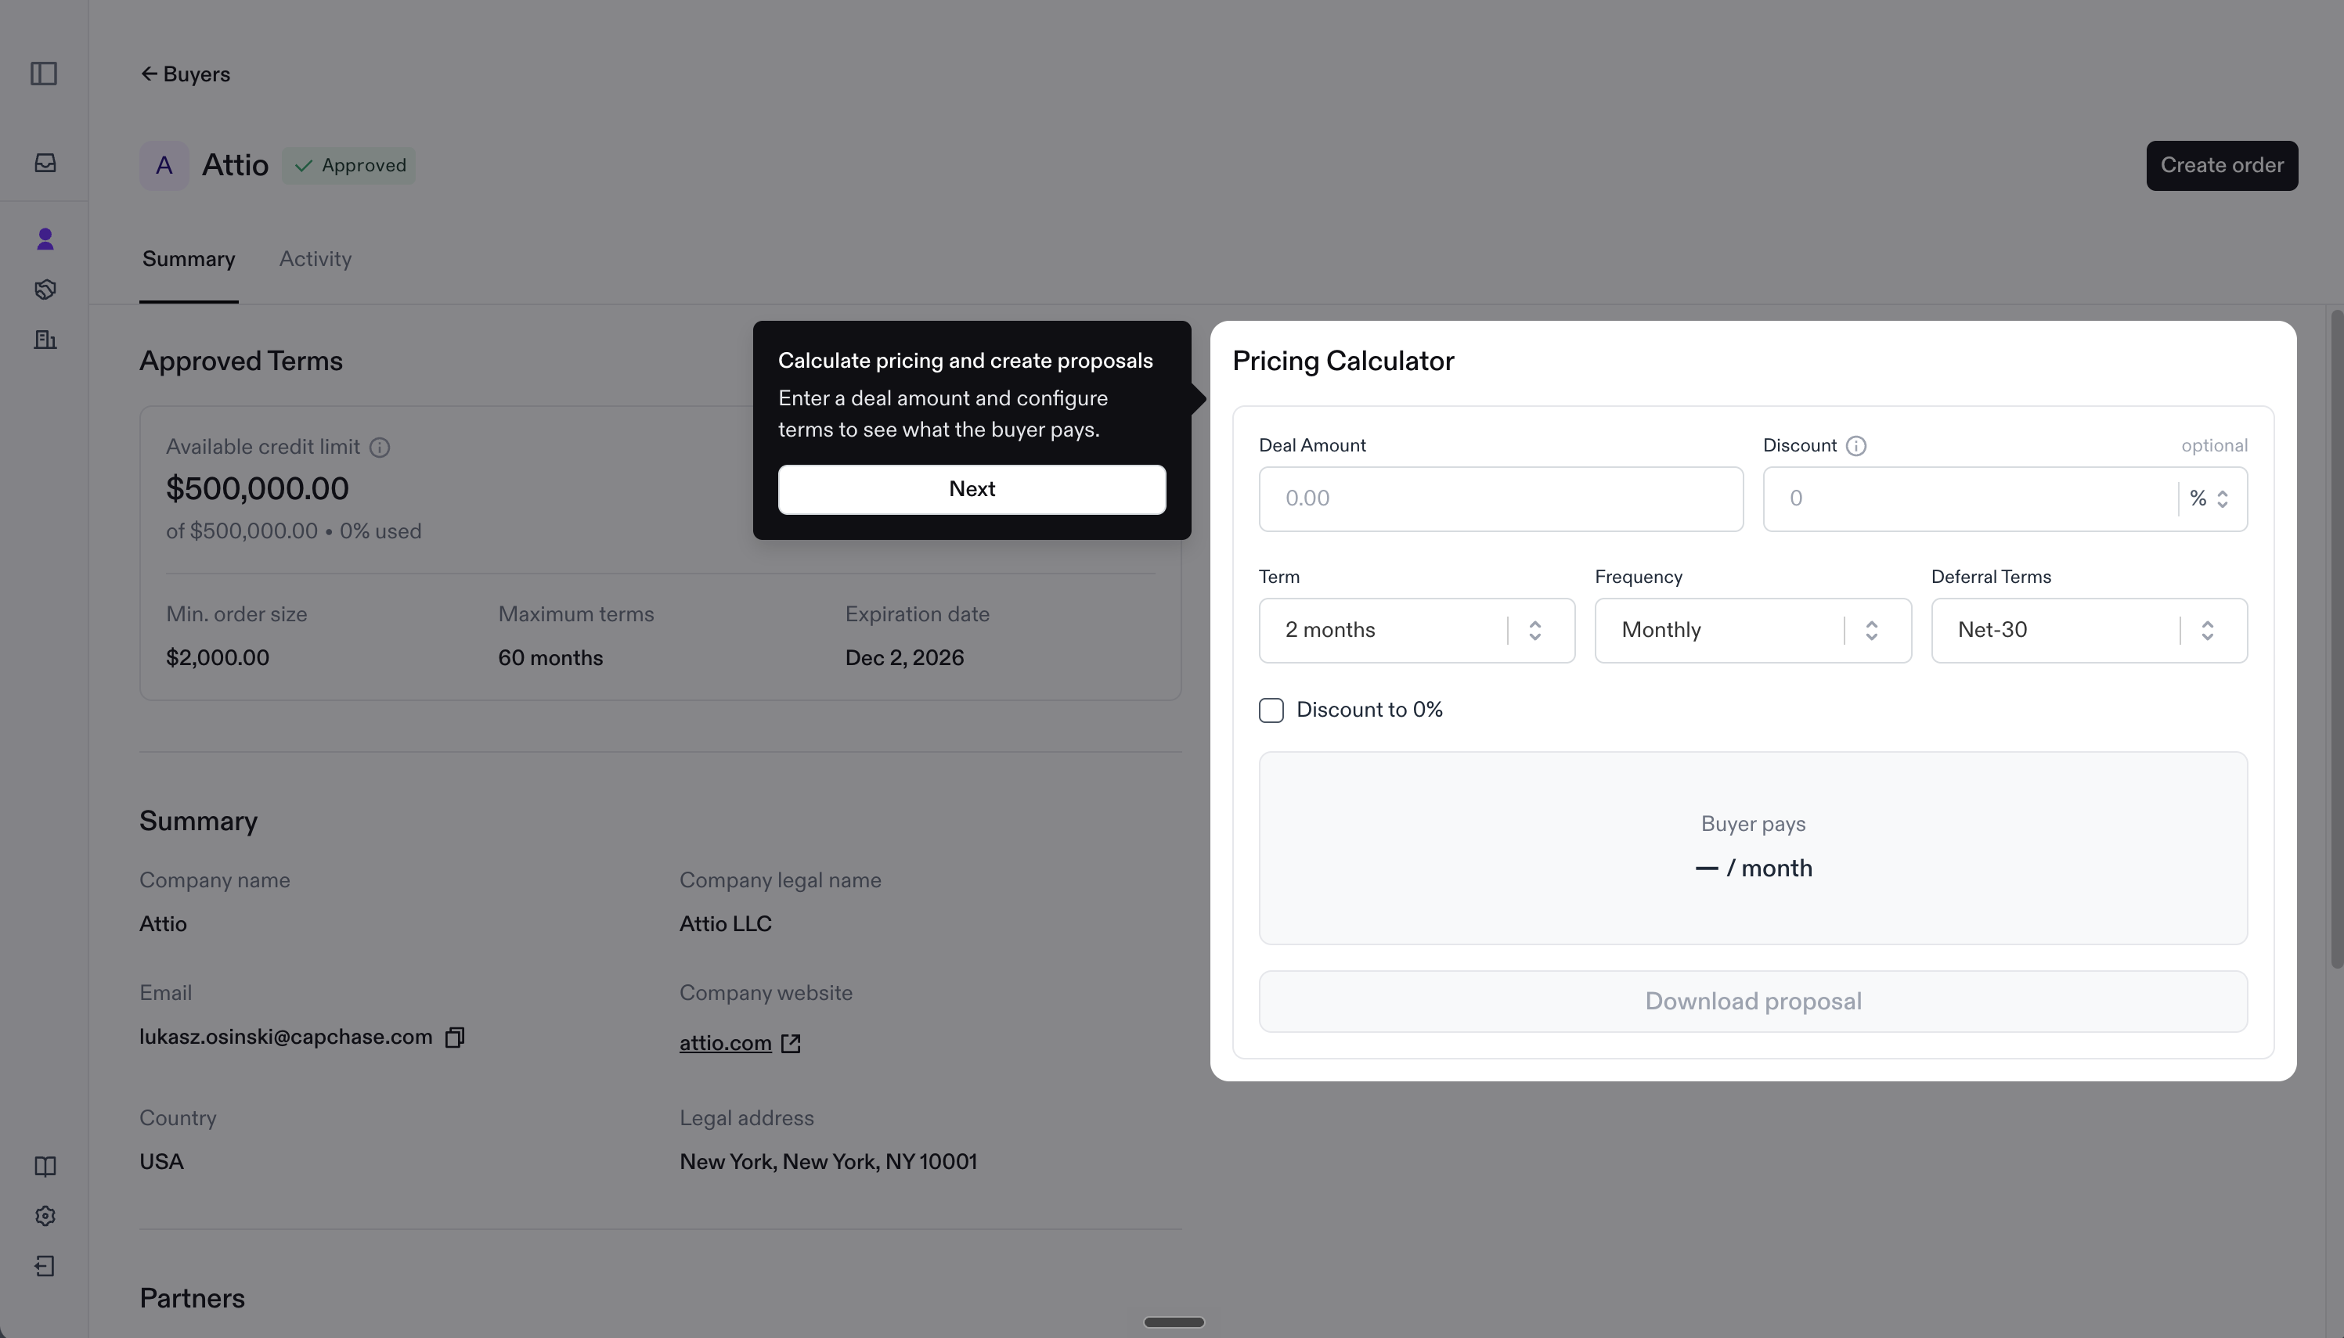Viewport: 2344px width, 1338px height.
Task: Expand the Frequency dropdown set to Monthly
Action: pos(1753,631)
